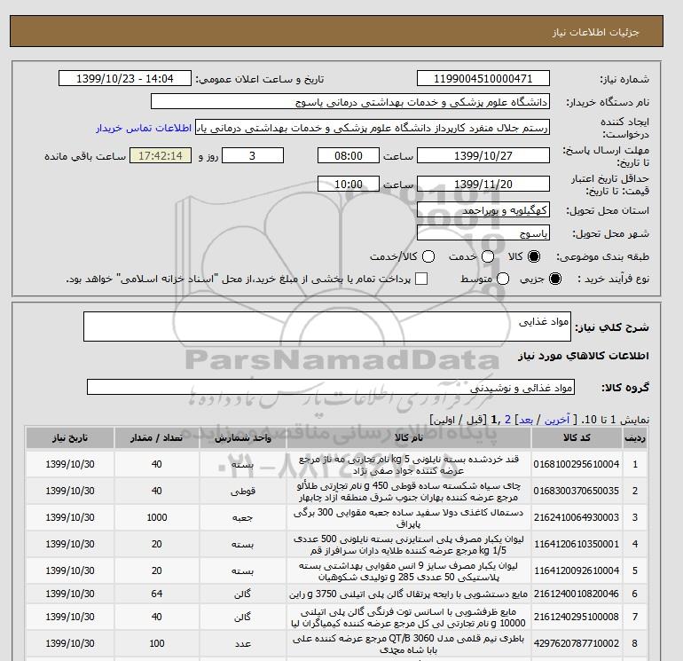Click item code 0168100295610004
This screenshot has width=683, height=661.
pos(577,465)
